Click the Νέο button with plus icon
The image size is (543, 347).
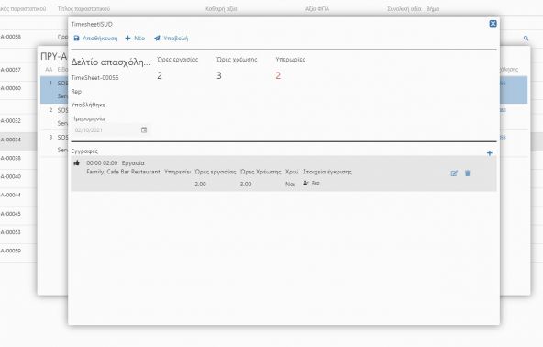pos(135,39)
